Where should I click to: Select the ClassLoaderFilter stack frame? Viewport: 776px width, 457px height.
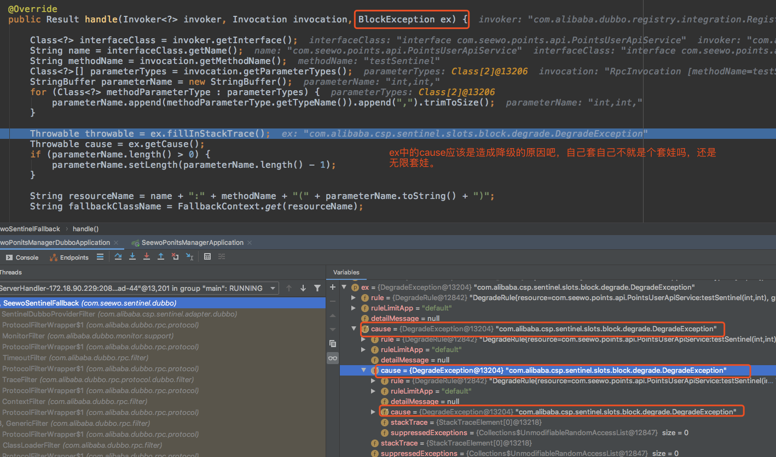pos(163,445)
